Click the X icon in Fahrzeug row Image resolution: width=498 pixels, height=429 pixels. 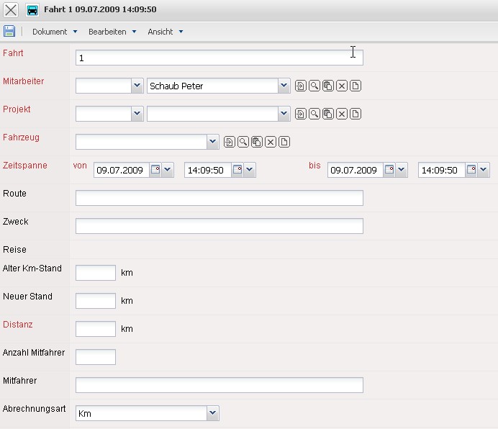[x=271, y=142]
